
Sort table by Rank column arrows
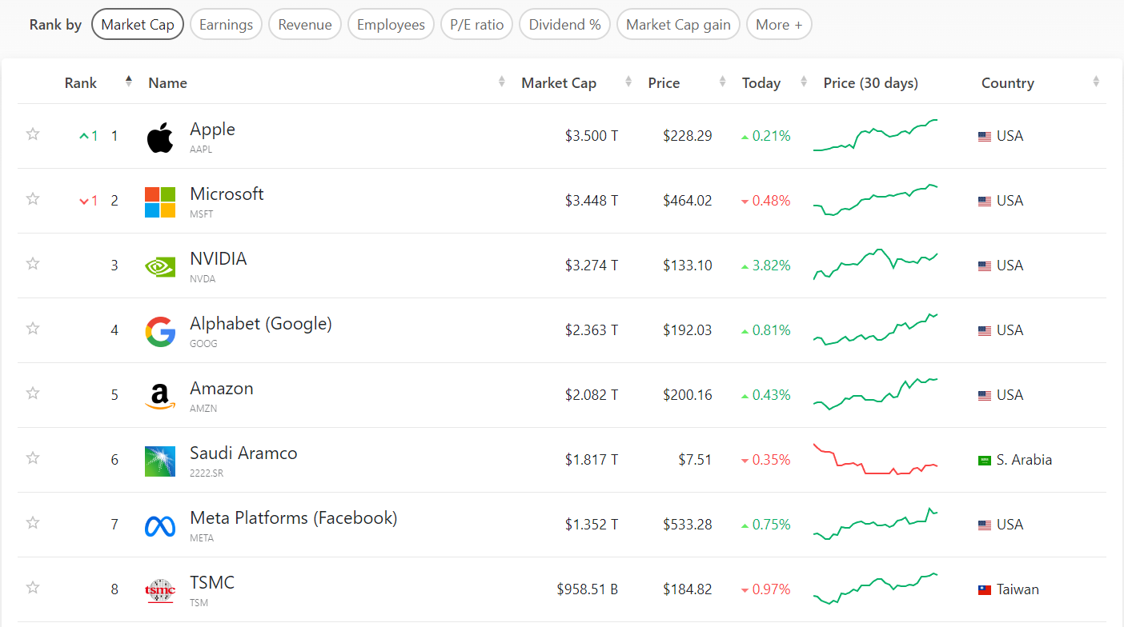tap(129, 82)
